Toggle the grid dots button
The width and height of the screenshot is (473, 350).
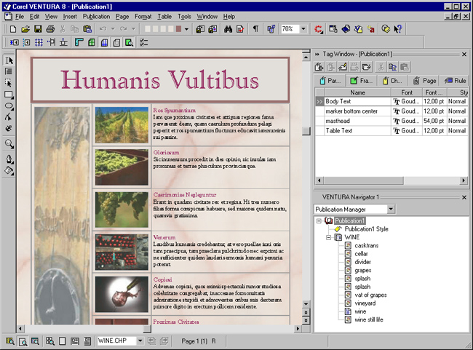[x=39, y=42]
